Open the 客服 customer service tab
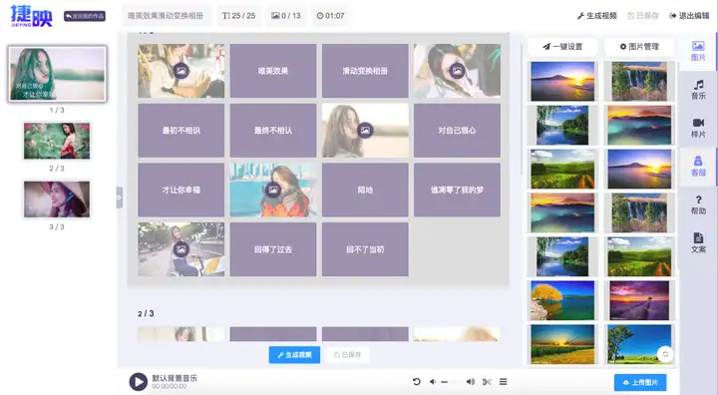Screen dimensions: 718x395 (x=698, y=167)
